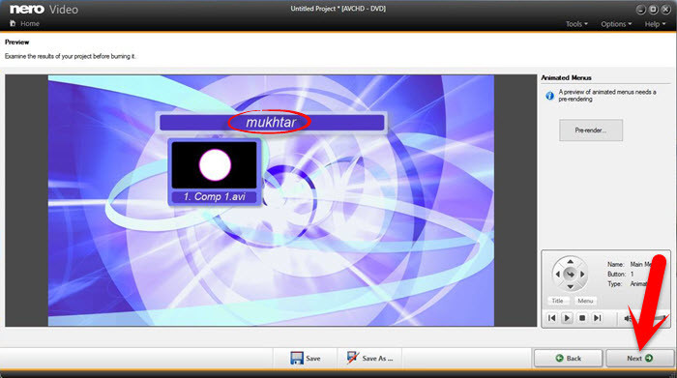Click the remote's center enter button
Screen dimensions: 677x378
(x=570, y=274)
